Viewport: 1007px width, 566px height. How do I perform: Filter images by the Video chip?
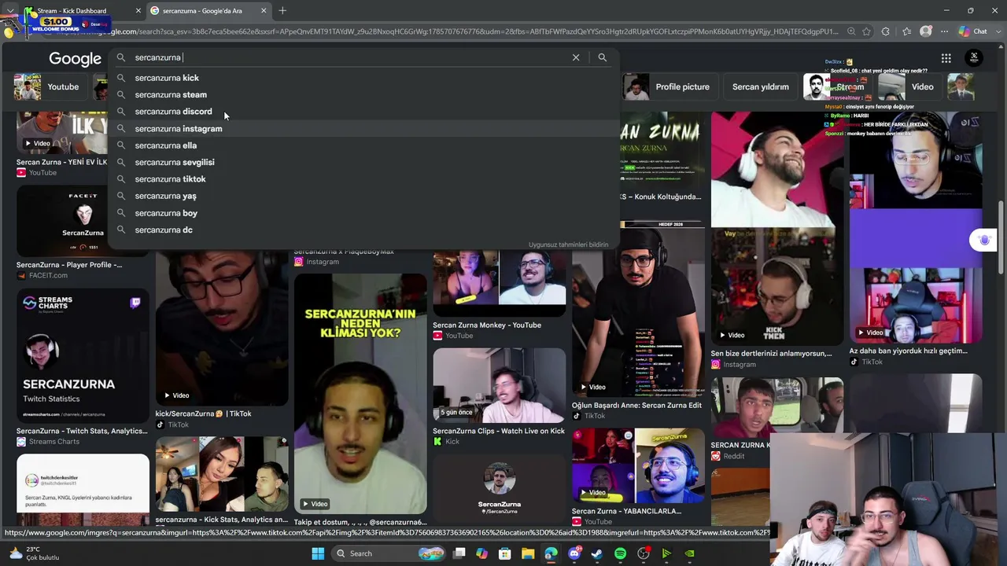[x=909, y=86]
